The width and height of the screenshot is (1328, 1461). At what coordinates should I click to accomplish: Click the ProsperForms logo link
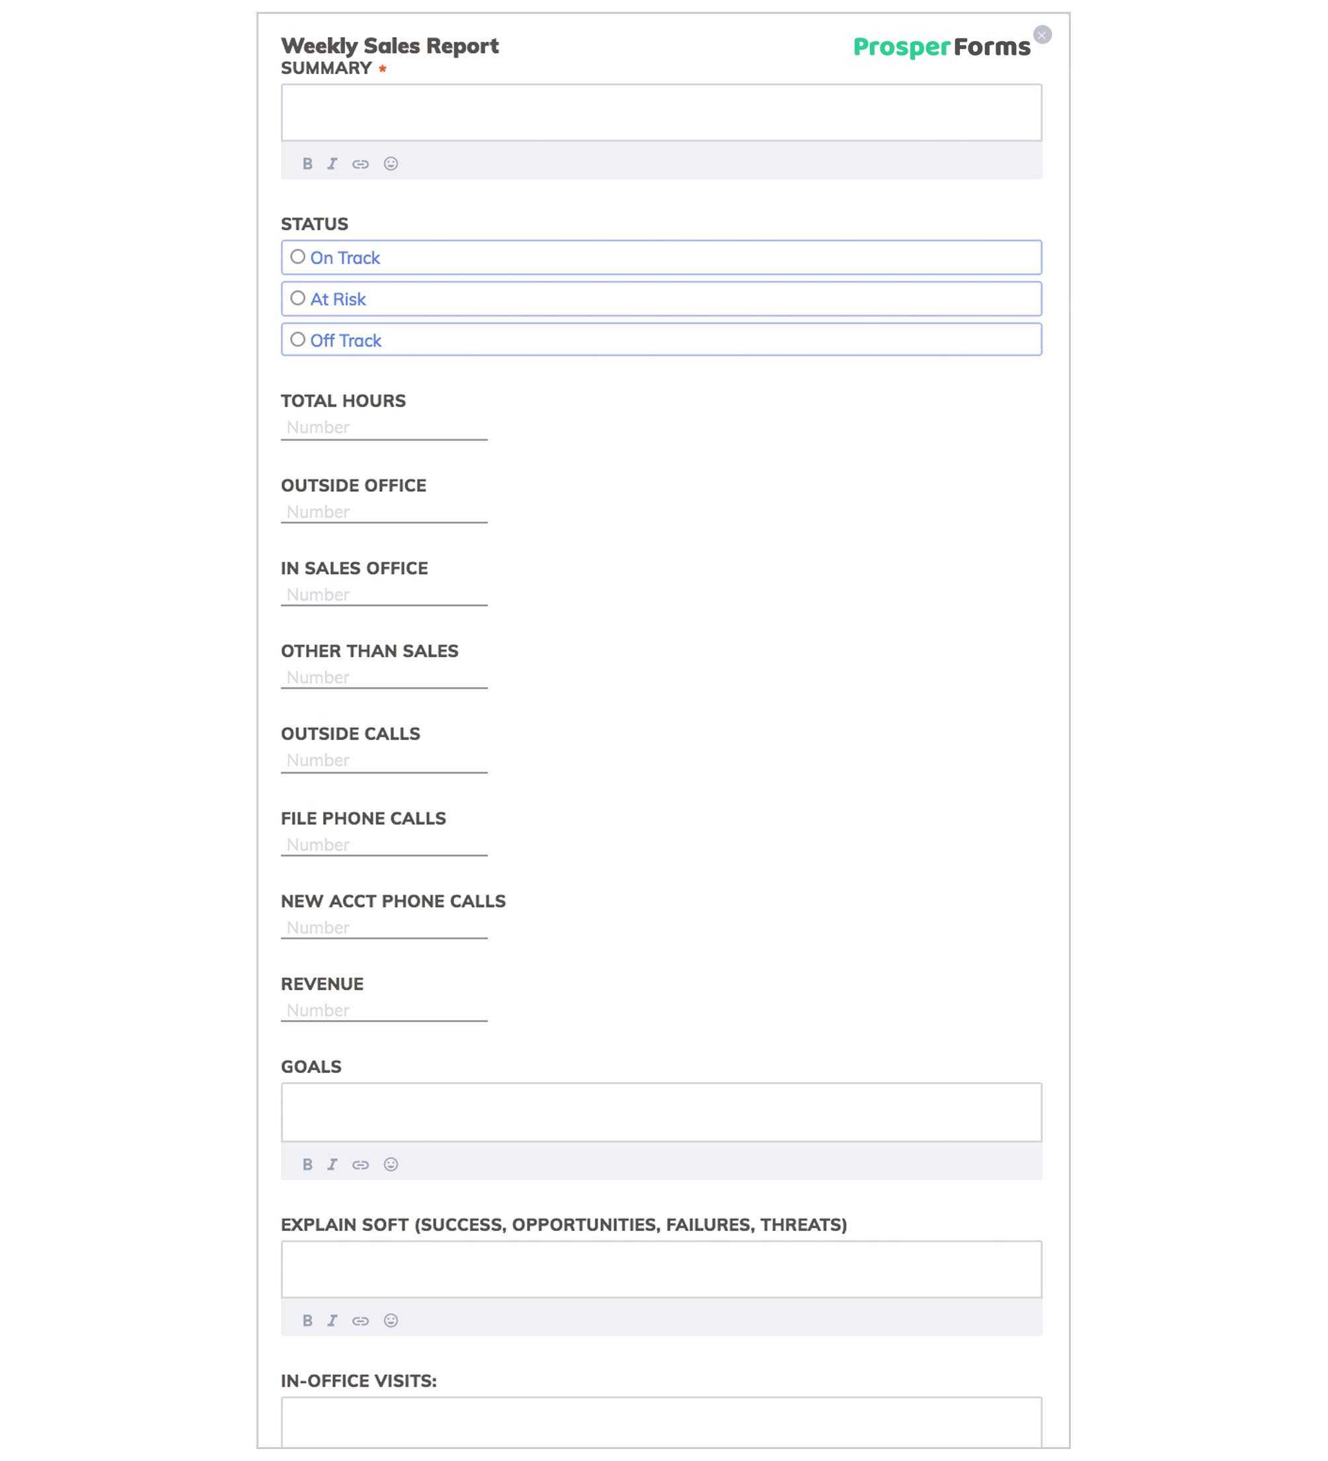point(941,46)
